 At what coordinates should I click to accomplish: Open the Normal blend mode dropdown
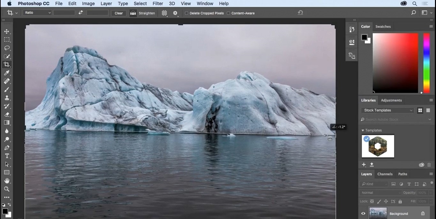coord(381,193)
